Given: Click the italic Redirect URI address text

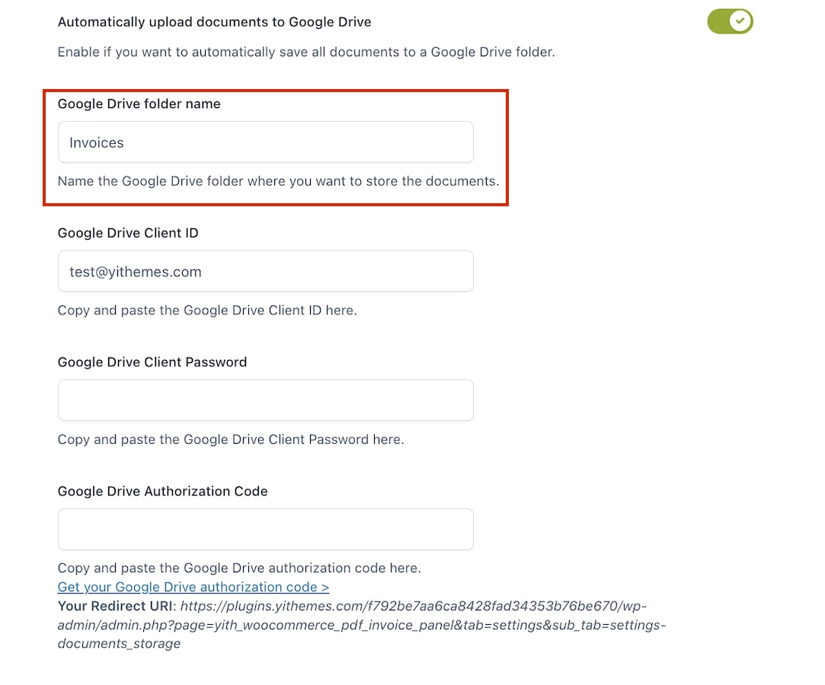Looking at the screenshot, I should [x=362, y=625].
